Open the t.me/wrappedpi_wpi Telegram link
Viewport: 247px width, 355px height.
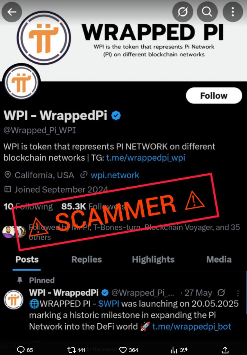pos(146,158)
